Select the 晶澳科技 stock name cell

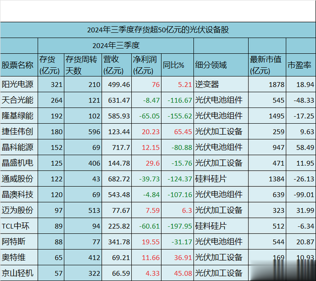[x=18, y=194]
